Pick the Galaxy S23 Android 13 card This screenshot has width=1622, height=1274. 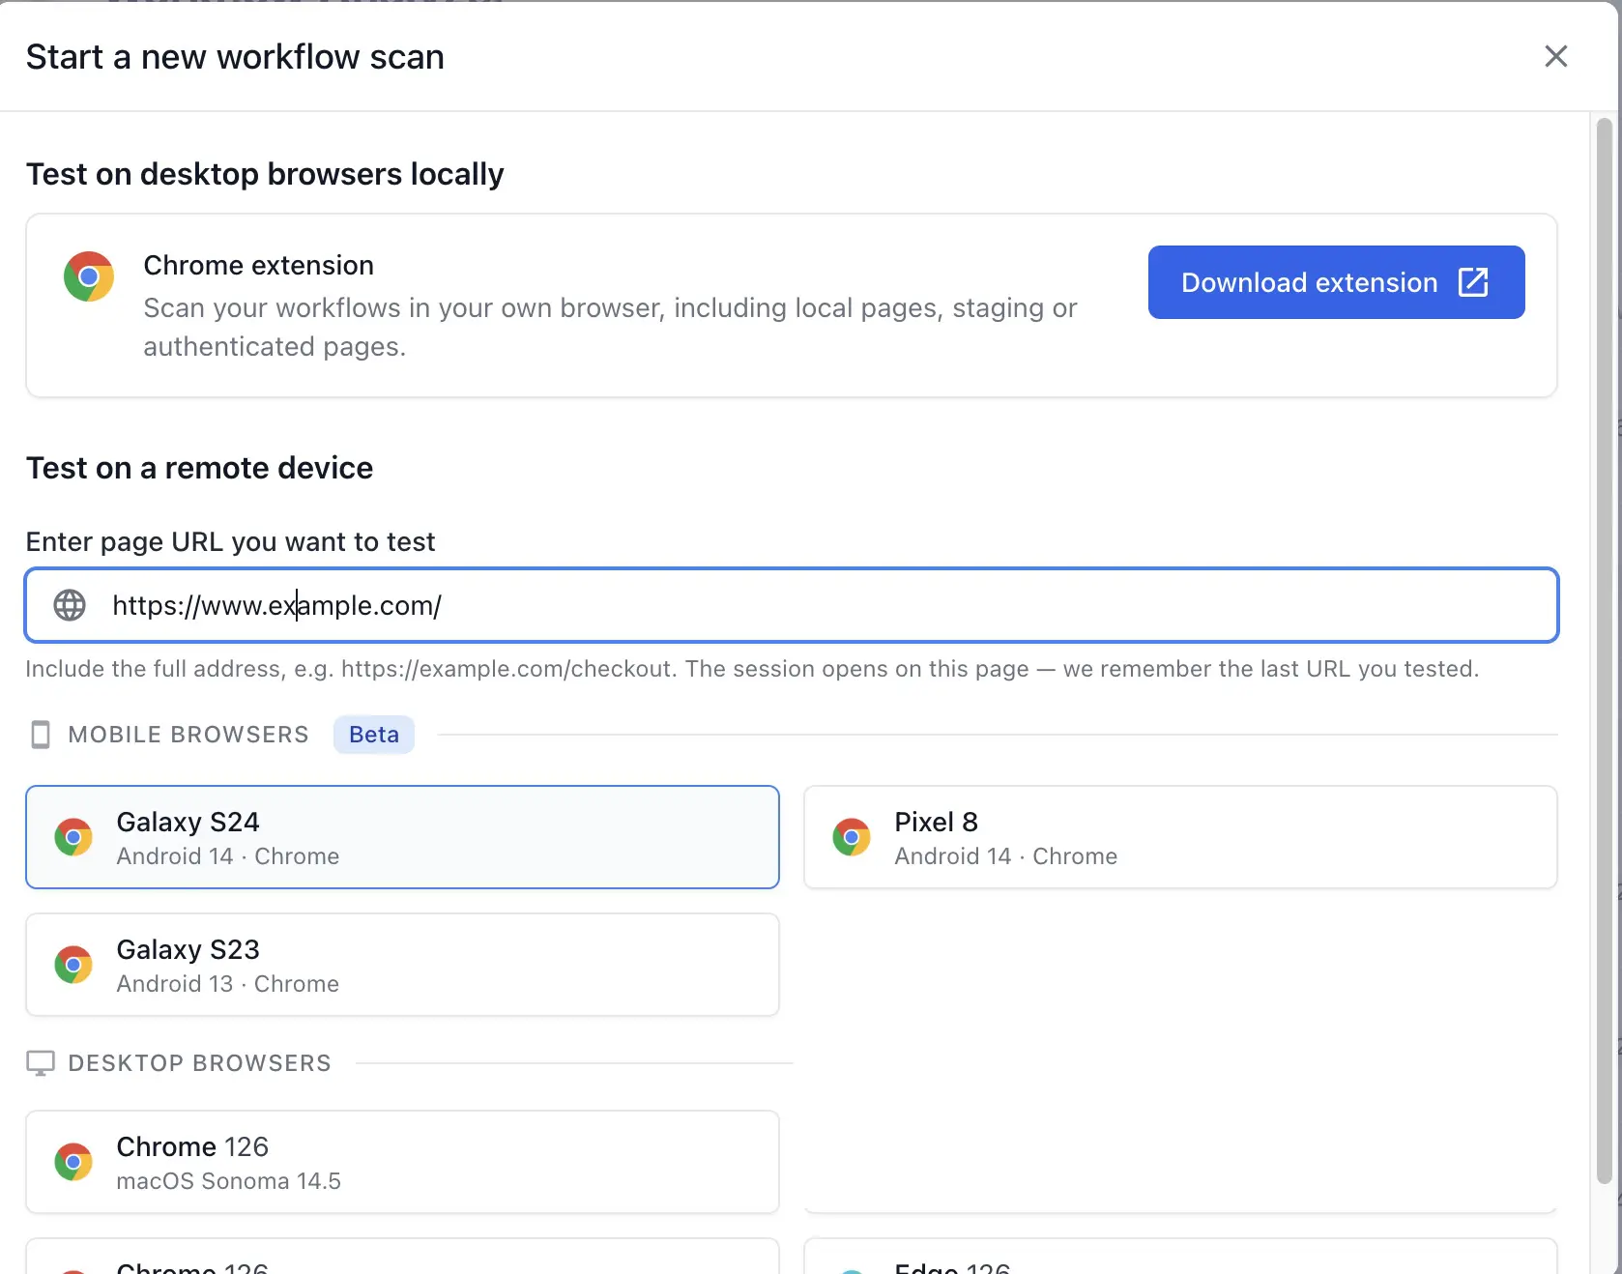point(402,965)
